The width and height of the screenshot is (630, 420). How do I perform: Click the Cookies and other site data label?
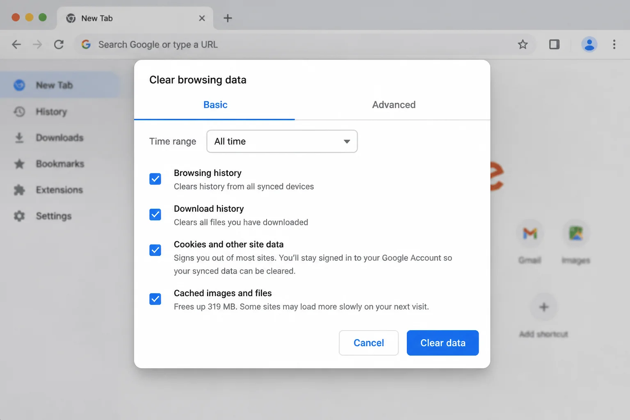click(228, 244)
